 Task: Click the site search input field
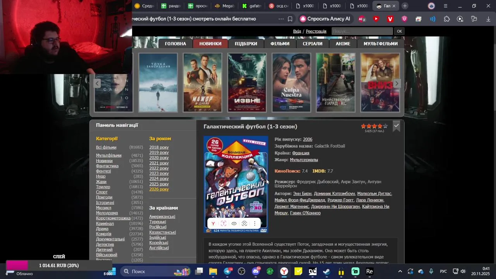[362, 31]
